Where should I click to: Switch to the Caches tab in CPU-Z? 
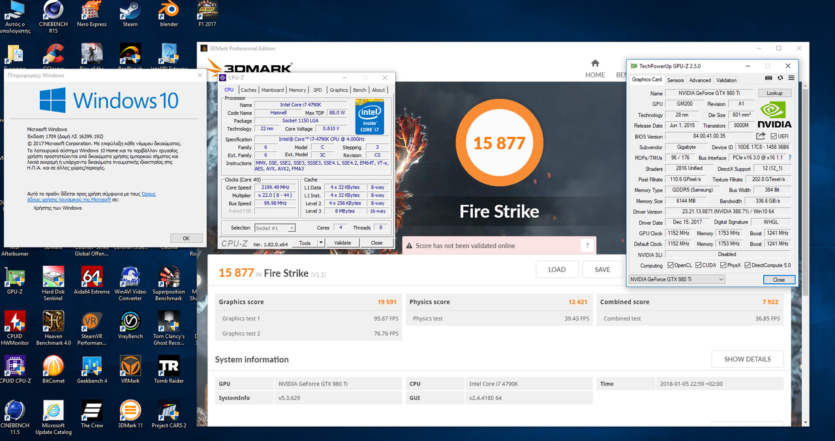coord(249,90)
